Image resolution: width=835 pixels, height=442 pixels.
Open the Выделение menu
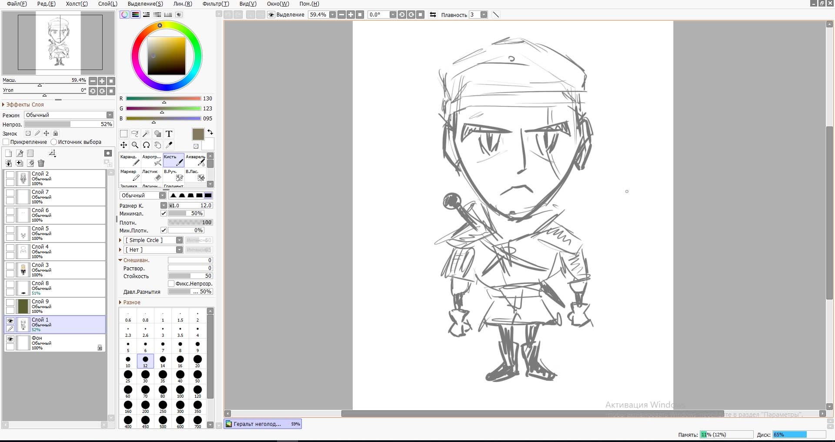coord(145,4)
